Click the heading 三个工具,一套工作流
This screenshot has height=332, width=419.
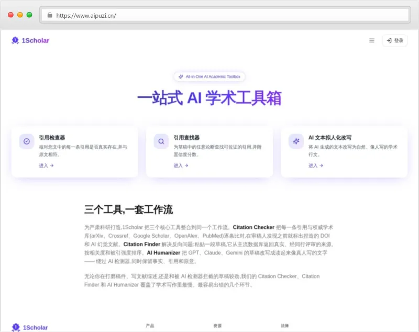pos(128,209)
